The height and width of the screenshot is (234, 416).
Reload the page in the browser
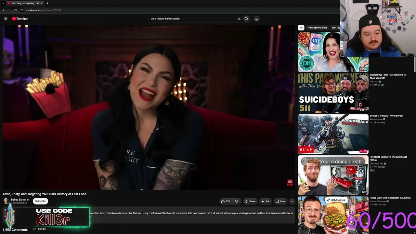(x=15, y=10)
